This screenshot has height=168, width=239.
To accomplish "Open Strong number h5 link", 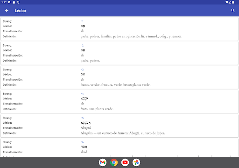I will tap(82, 118).
